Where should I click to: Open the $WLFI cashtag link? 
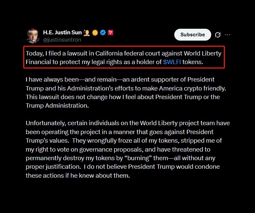(172, 62)
